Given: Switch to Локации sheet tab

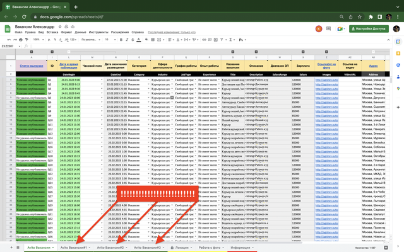Looking at the screenshot, I should coord(182,248).
